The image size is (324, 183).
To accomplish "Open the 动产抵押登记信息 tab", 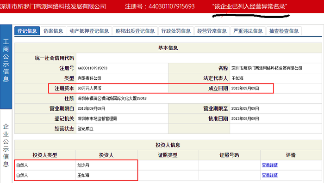I will (89, 31).
